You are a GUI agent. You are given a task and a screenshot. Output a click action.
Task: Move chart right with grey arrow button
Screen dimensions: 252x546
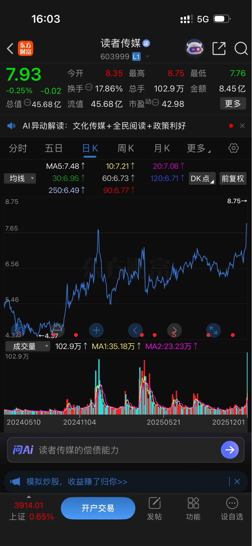[174, 330]
